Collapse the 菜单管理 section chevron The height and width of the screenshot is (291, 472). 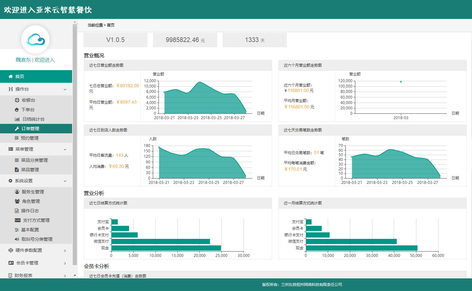[x=65, y=149]
